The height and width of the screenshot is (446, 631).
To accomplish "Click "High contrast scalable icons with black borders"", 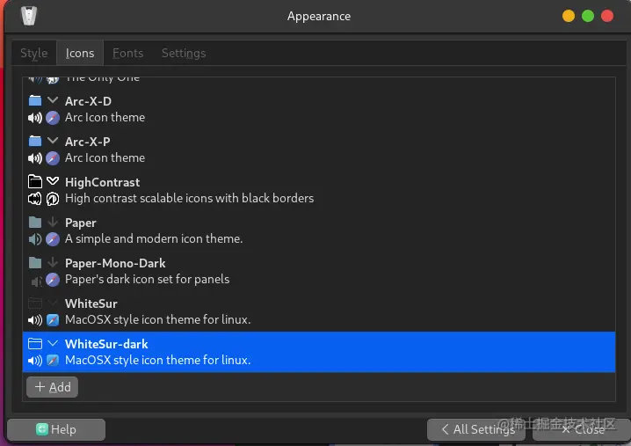I will pyautogui.click(x=190, y=199).
